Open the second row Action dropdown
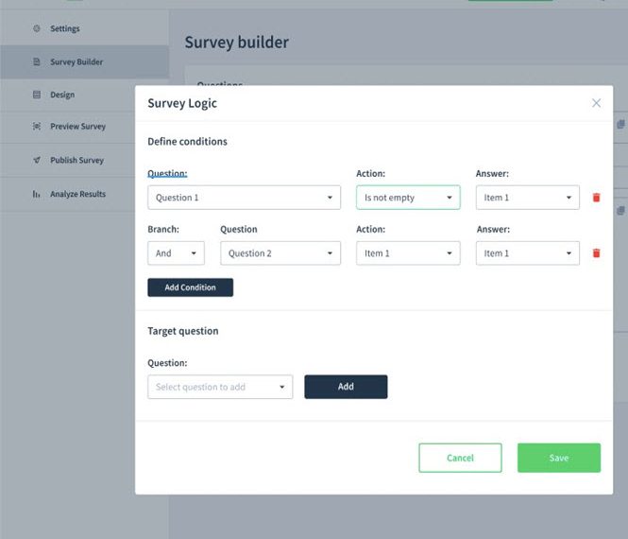Viewport: 628px width, 539px height. click(408, 253)
